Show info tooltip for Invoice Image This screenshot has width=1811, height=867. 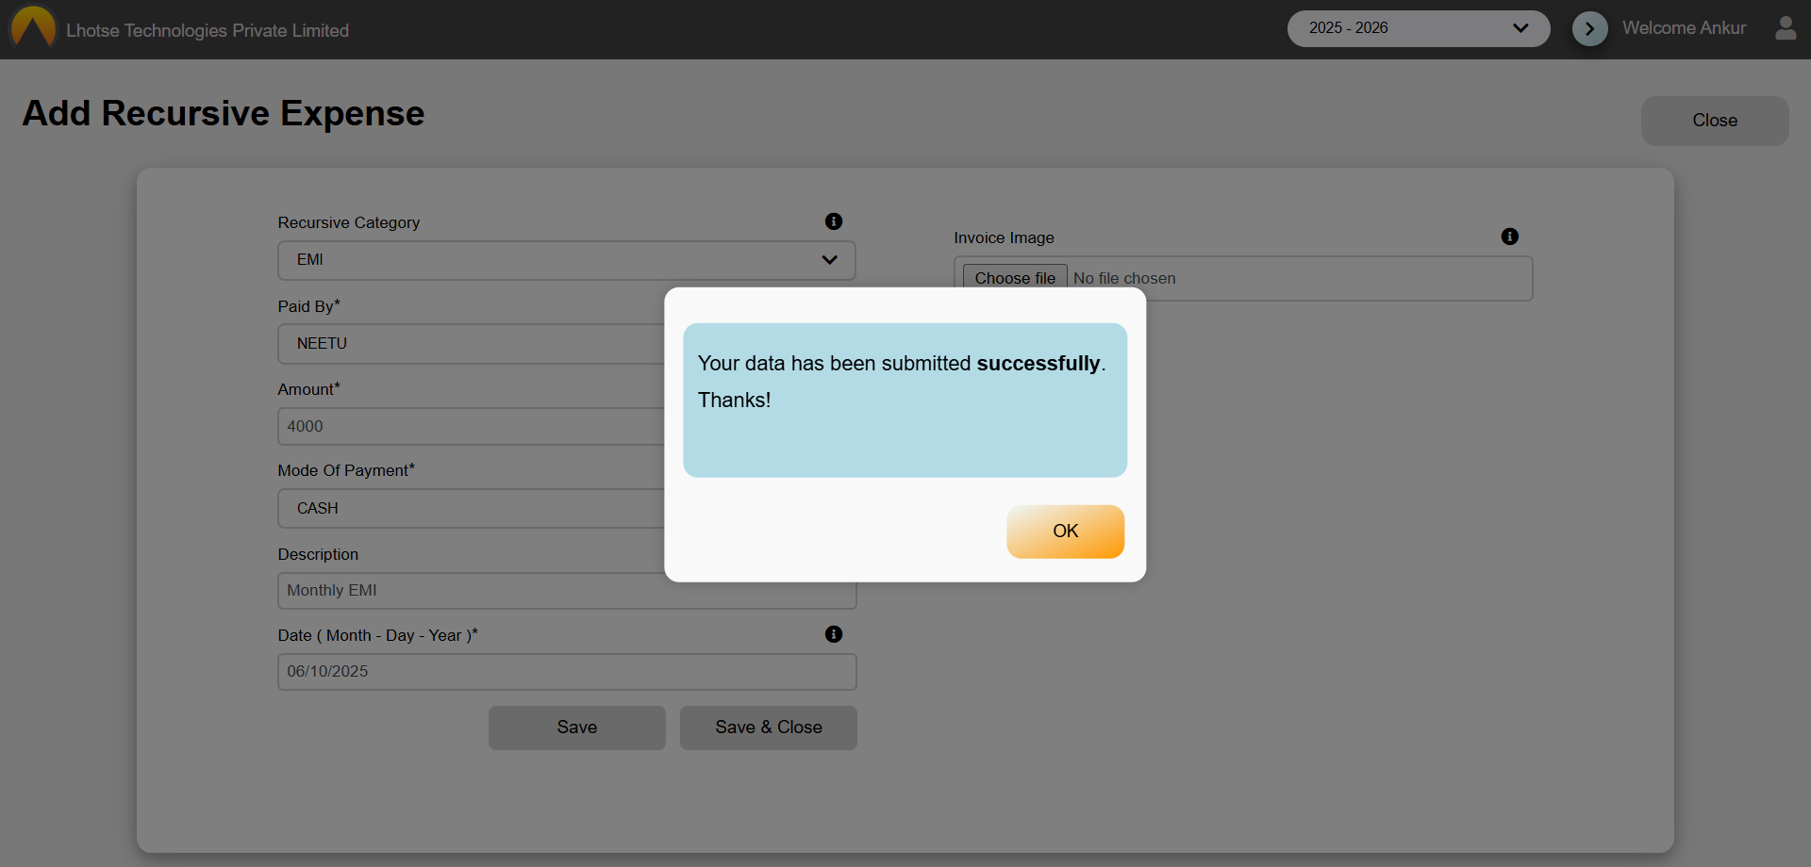1510,237
